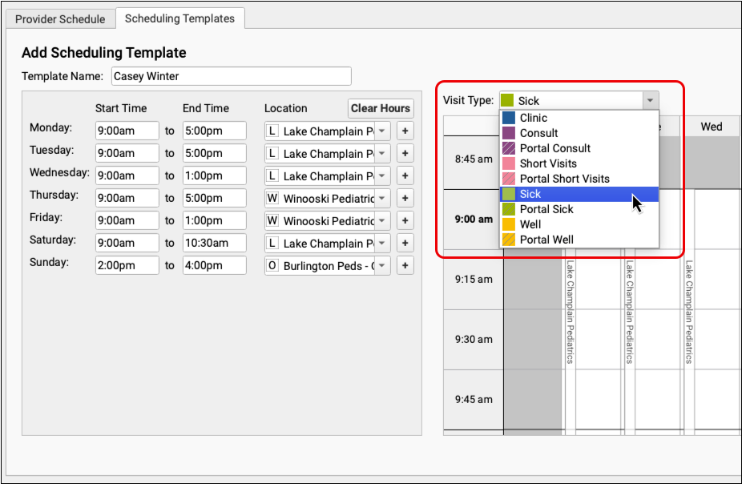Screen dimensions: 742x484
Task: Click the plus button in Friday's row
Action: point(405,221)
